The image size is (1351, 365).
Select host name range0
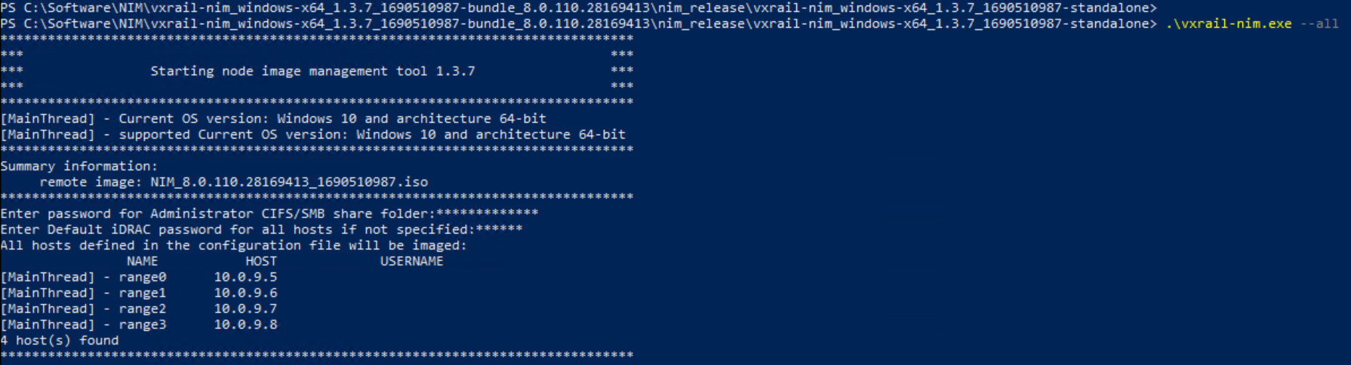click(x=142, y=277)
